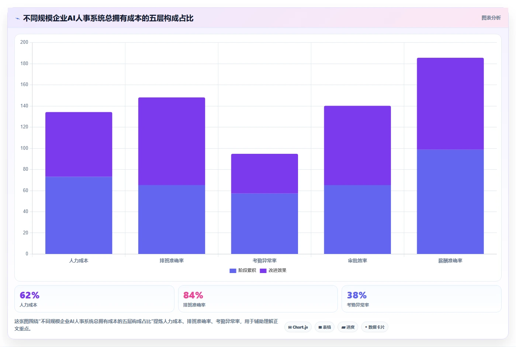Click the y-axis value 0

coord(27,254)
